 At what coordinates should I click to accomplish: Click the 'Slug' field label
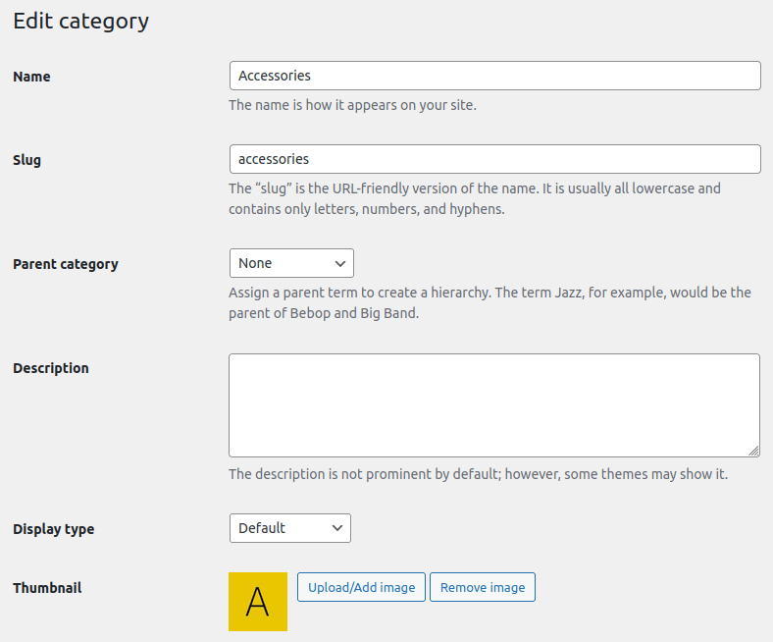pos(27,160)
